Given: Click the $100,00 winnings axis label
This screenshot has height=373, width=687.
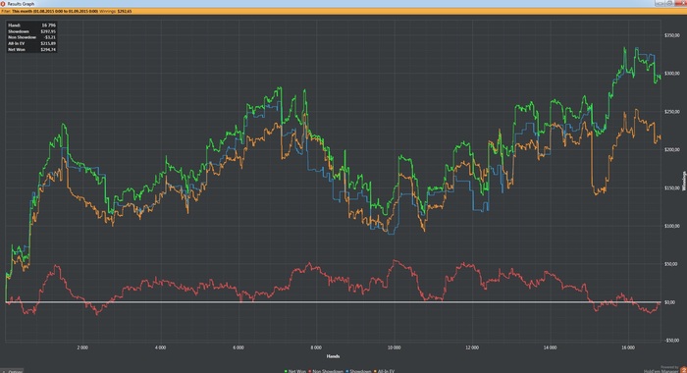Looking at the screenshot, I should (671, 226).
